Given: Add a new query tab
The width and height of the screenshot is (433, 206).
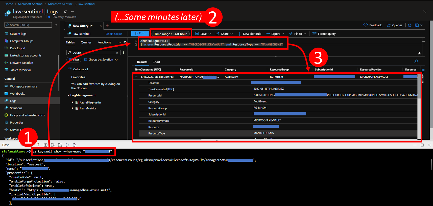Looking at the screenshot, I should [x=107, y=26].
